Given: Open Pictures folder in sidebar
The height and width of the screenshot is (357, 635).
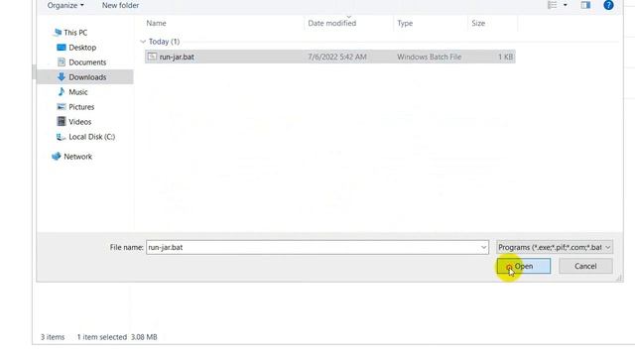Looking at the screenshot, I should [x=81, y=107].
